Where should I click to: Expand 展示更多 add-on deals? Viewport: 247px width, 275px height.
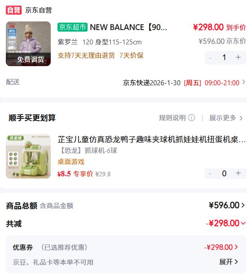click(226, 118)
